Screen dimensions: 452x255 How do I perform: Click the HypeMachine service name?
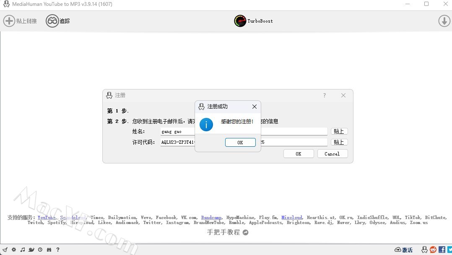(x=240, y=218)
